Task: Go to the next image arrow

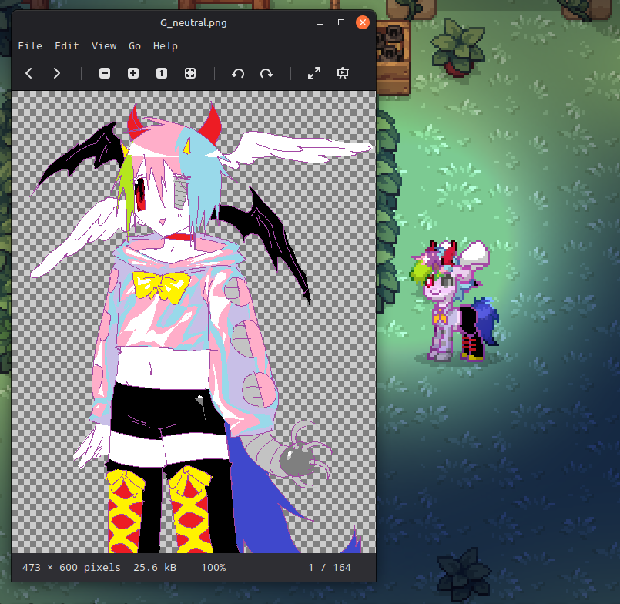Action: pos(56,73)
